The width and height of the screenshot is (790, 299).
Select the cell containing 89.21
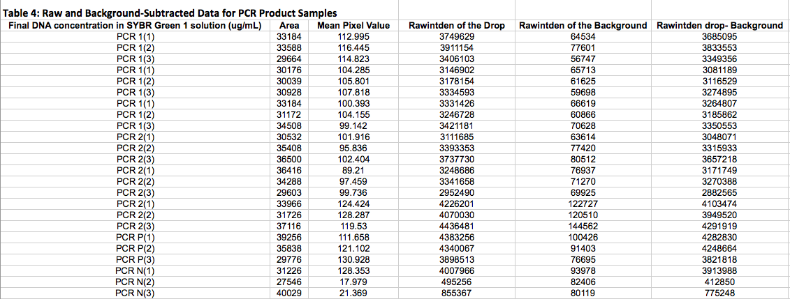353,170
